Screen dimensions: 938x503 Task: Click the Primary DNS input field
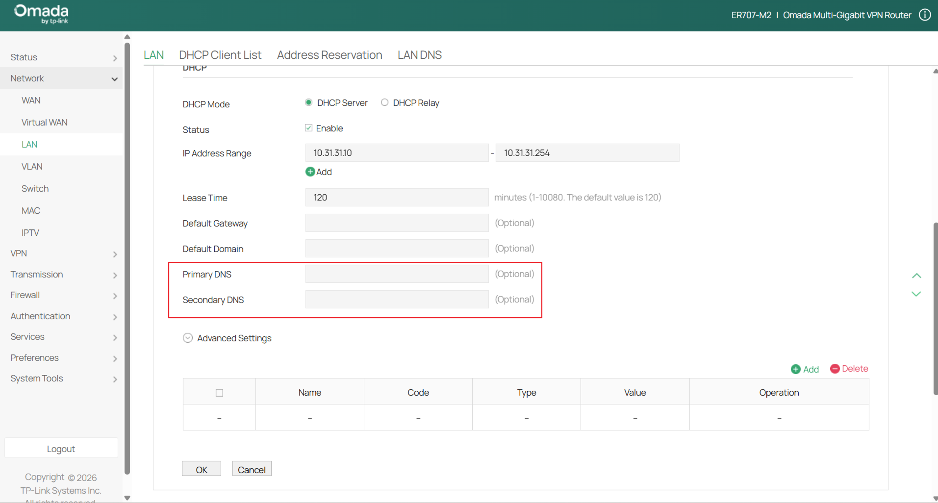(x=397, y=274)
